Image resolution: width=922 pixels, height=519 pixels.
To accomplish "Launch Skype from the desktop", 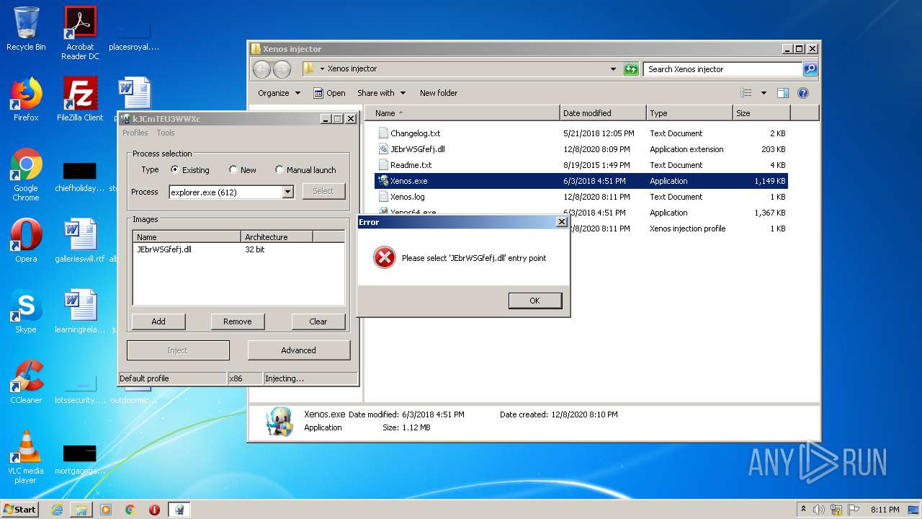I will click(26, 311).
